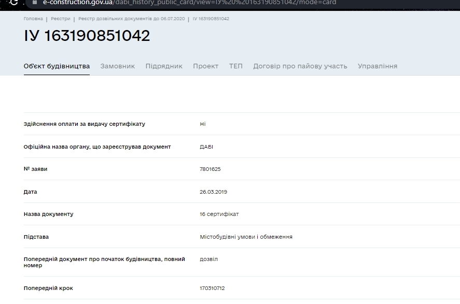Select the Об'єкт будівництва tab

point(57,66)
